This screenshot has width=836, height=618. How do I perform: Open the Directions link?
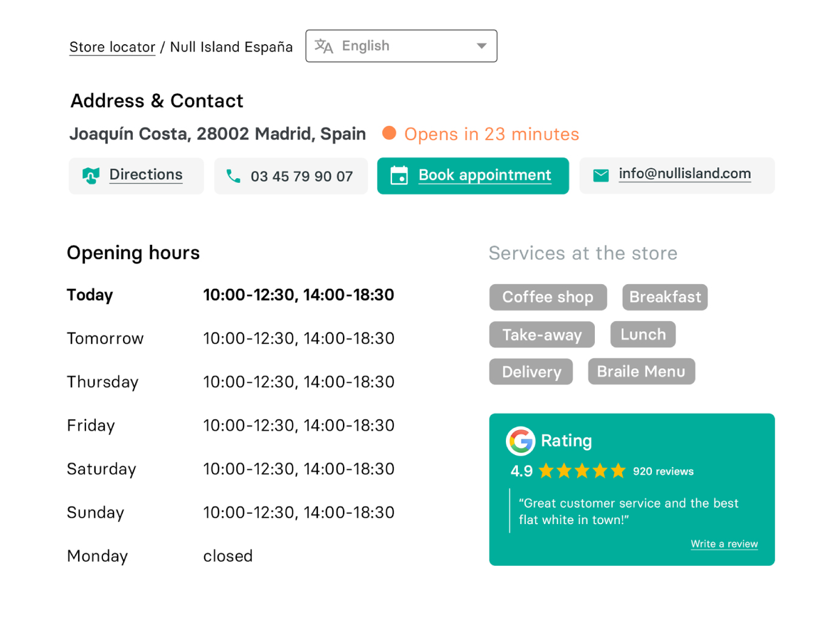click(x=146, y=175)
